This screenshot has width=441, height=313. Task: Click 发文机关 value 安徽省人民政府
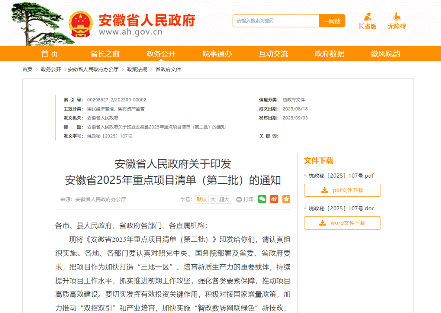(102, 118)
